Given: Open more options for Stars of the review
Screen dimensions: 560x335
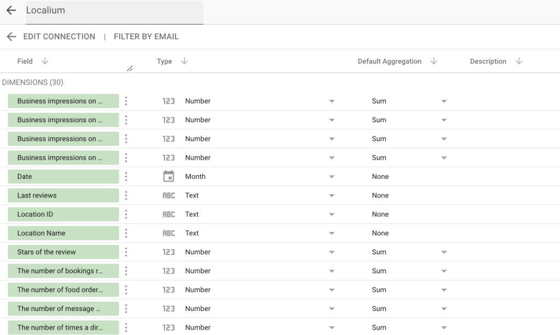Looking at the screenshot, I should tap(126, 252).
